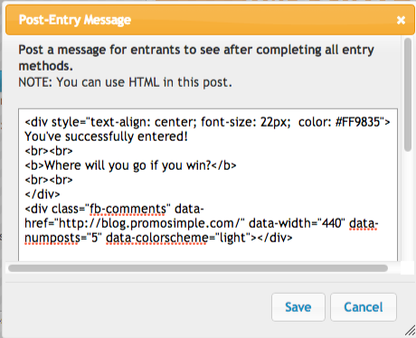
Task: Click the underlined numposts word
Action: point(52,238)
